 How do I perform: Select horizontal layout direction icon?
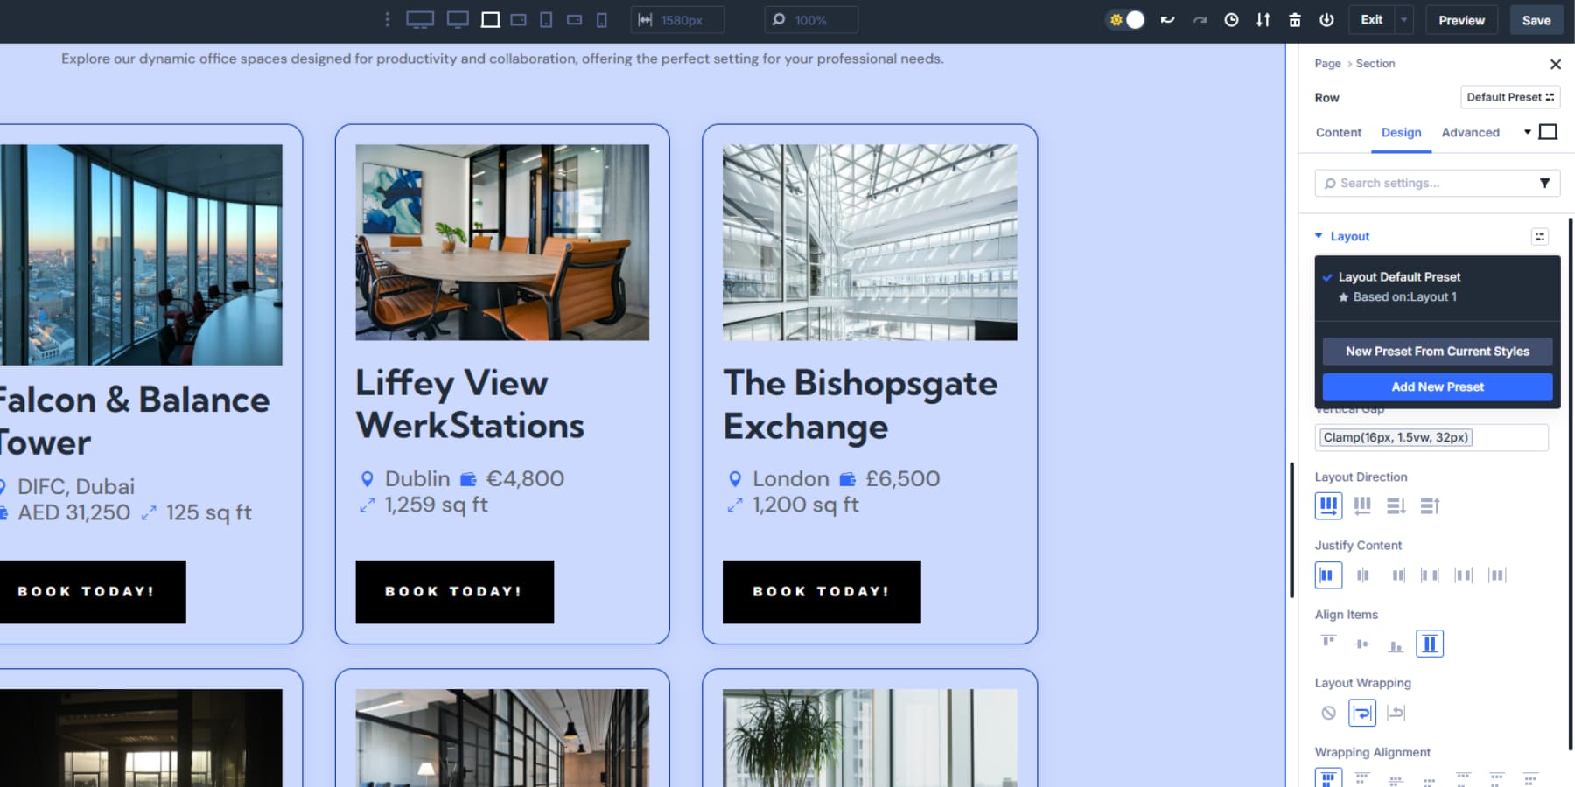click(1328, 505)
